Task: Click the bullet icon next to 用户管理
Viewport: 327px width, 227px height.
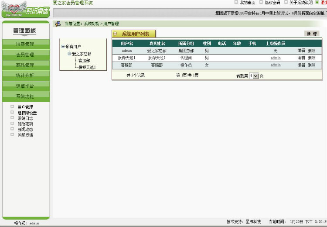Action: click(x=12, y=107)
